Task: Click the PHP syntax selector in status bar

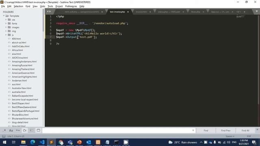Action: (x=249, y=136)
